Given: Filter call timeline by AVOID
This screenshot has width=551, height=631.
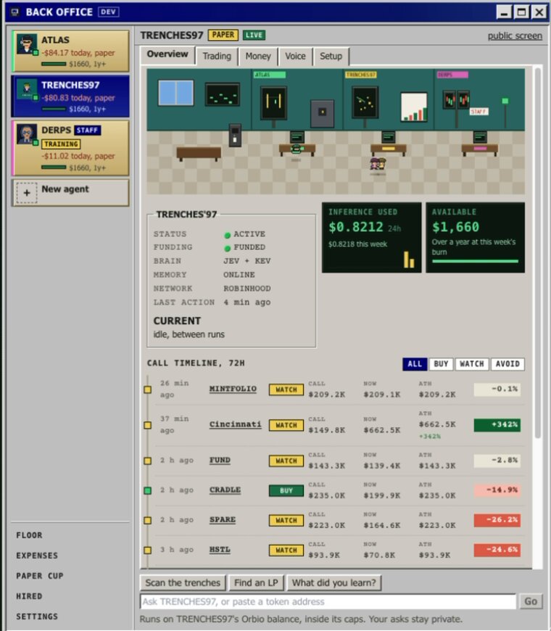Looking at the screenshot, I should 507,364.
